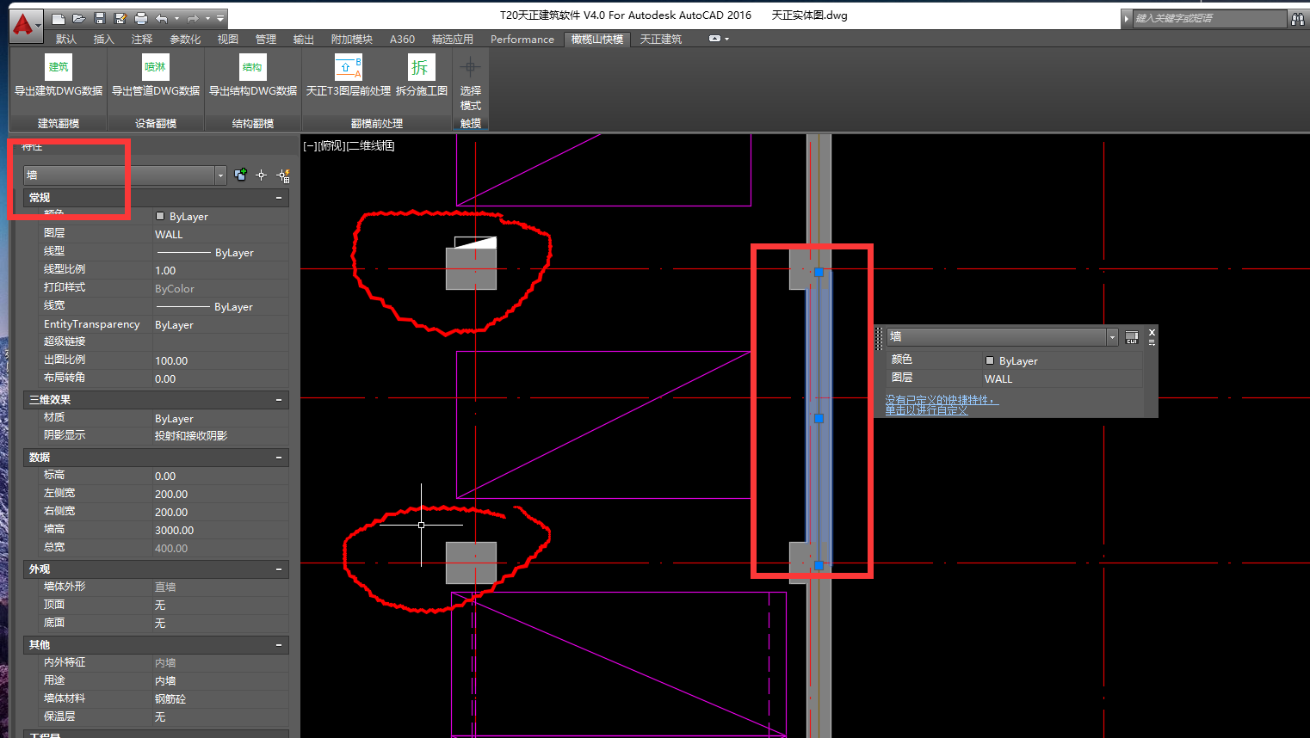Image resolution: width=1310 pixels, height=738 pixels.
Task: Click the 线型 ByLayer value
Action: 220,252
